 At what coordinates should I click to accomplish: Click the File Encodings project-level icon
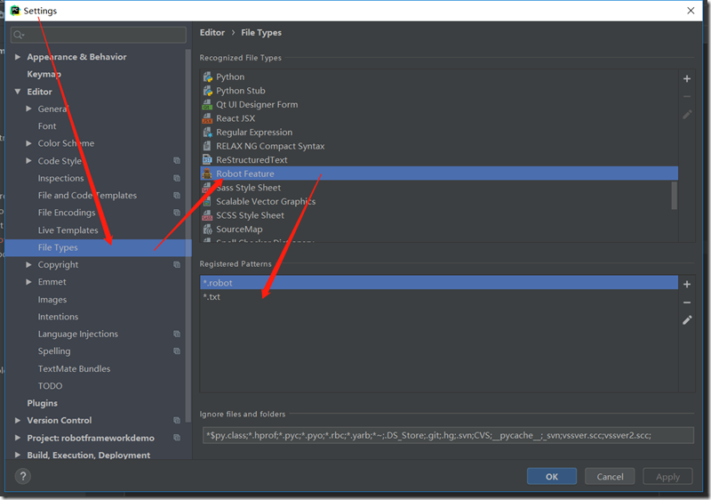tap(177, 213)
